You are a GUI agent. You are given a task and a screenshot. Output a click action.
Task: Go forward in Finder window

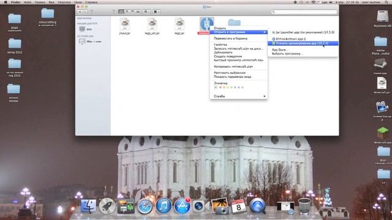[x=85, y=12]
